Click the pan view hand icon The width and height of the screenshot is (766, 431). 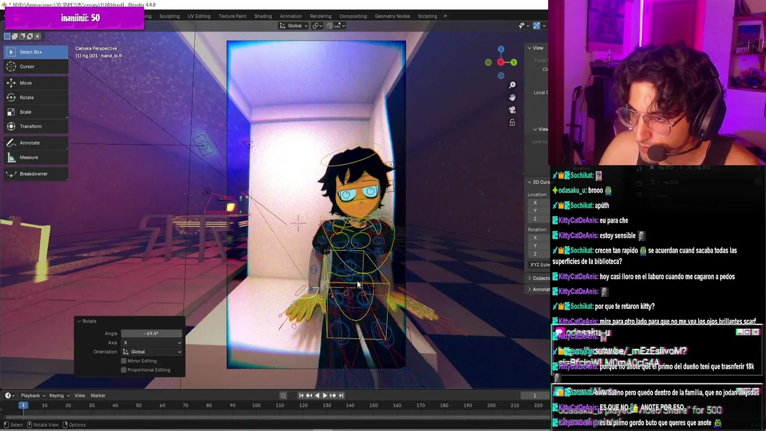[512, 98]
